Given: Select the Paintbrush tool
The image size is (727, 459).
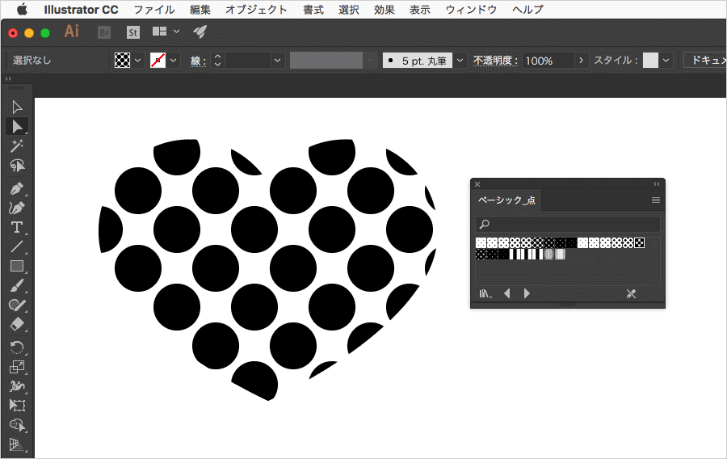Looking at the screenshot, I should pyautogui.click(x=17, y=285).
